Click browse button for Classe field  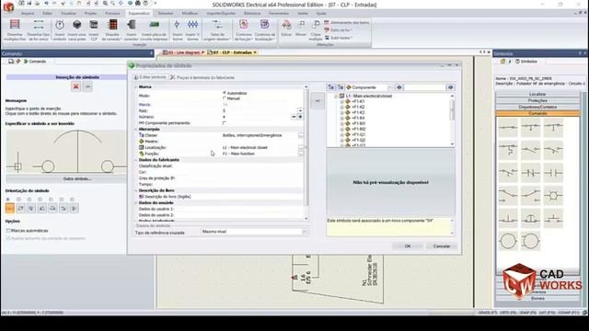301,135
